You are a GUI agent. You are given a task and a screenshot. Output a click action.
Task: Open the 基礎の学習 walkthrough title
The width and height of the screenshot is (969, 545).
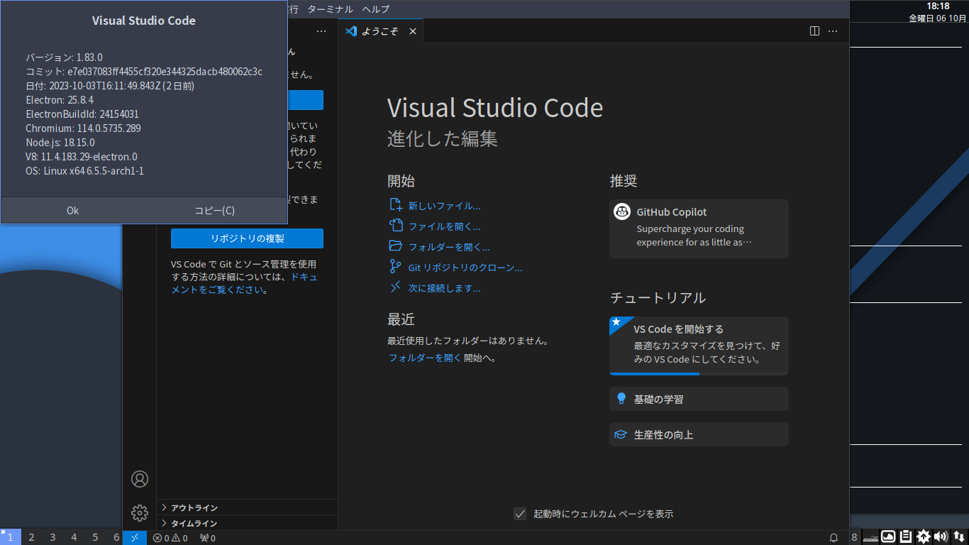click(x=659, y=400)
